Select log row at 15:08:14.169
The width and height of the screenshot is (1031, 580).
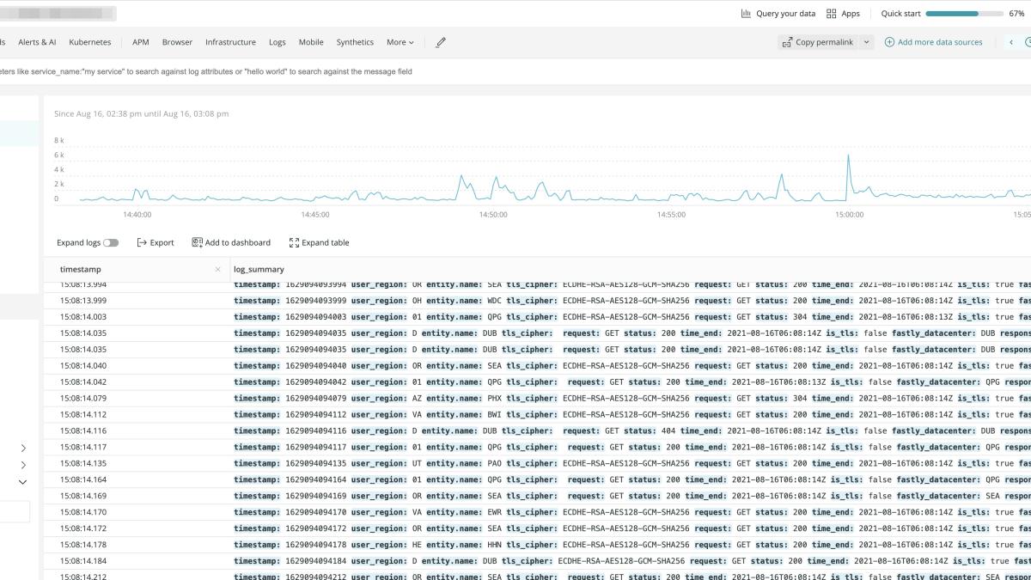[x=537, y=497]
